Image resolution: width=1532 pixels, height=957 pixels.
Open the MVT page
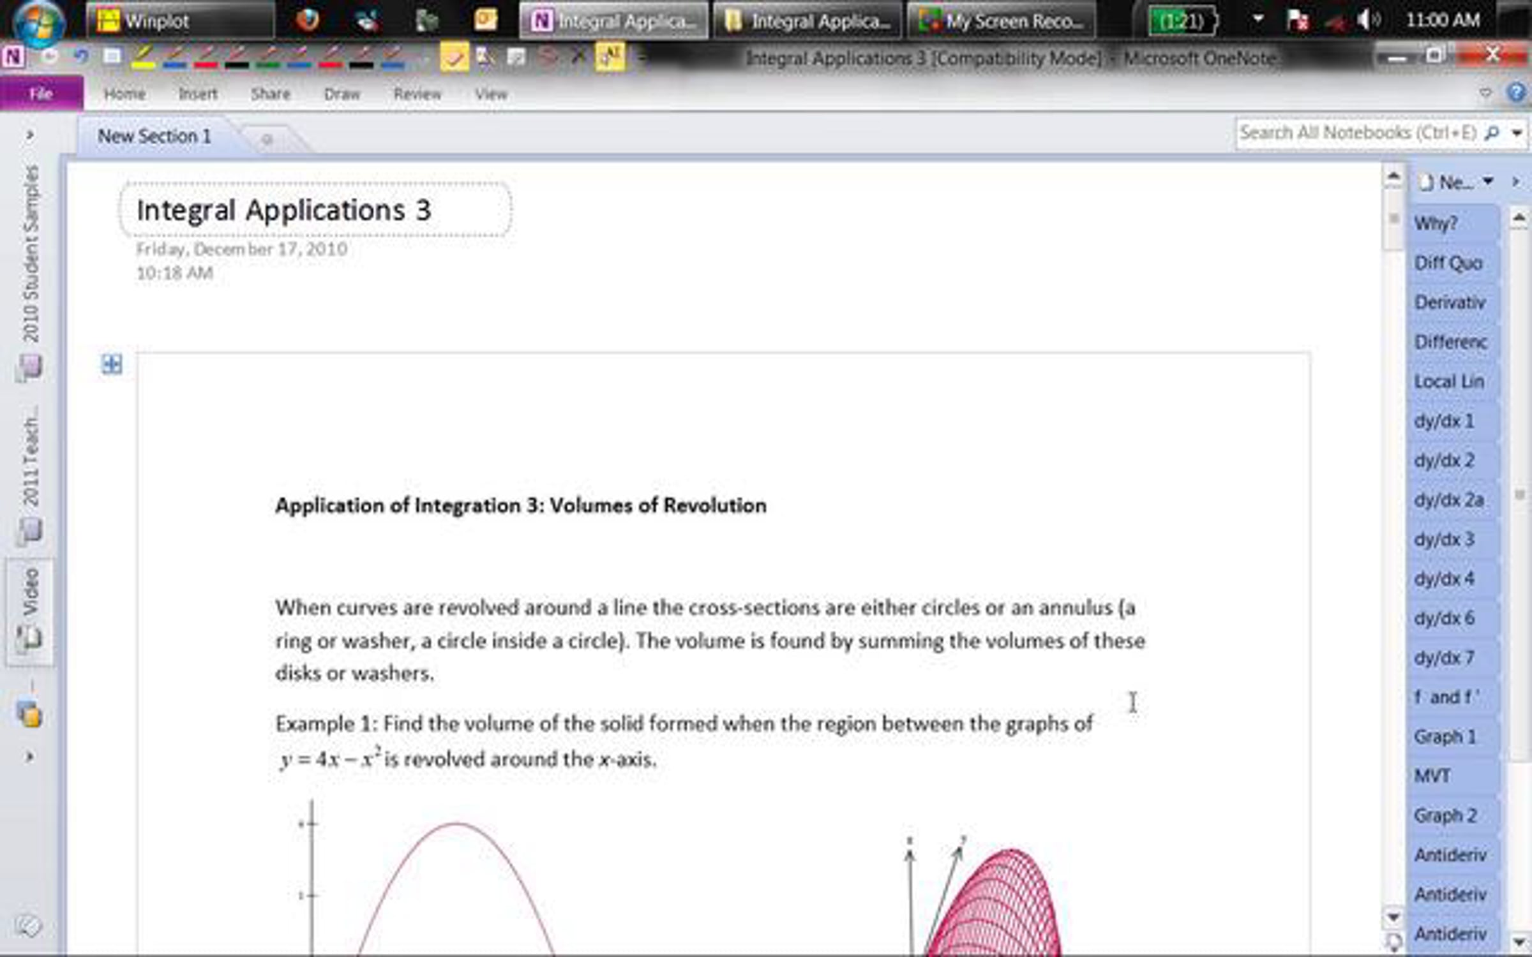pos(1453,776)
